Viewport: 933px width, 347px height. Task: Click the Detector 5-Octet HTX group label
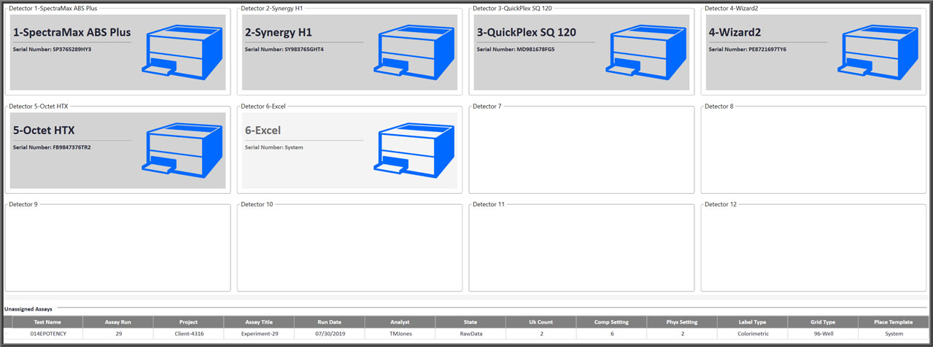click(38, 106)
